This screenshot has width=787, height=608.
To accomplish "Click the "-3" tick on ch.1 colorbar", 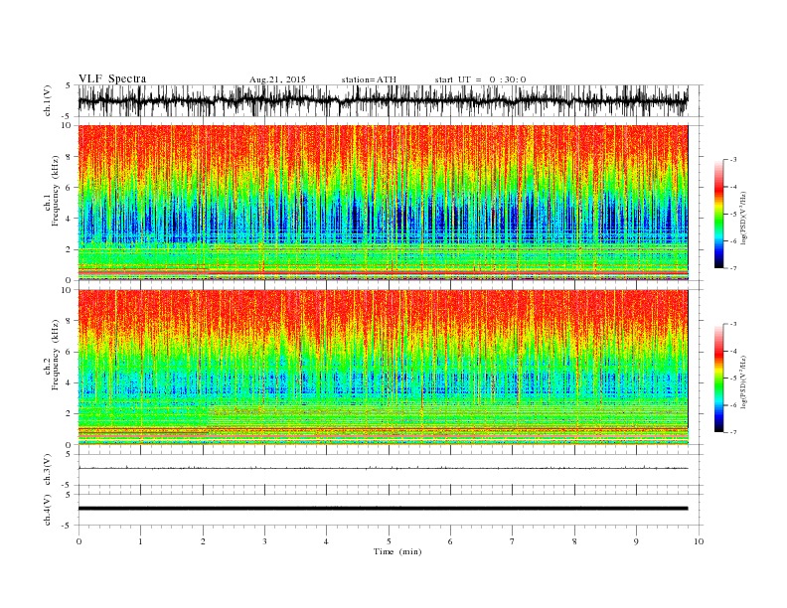I will click(x=733, y=160).
